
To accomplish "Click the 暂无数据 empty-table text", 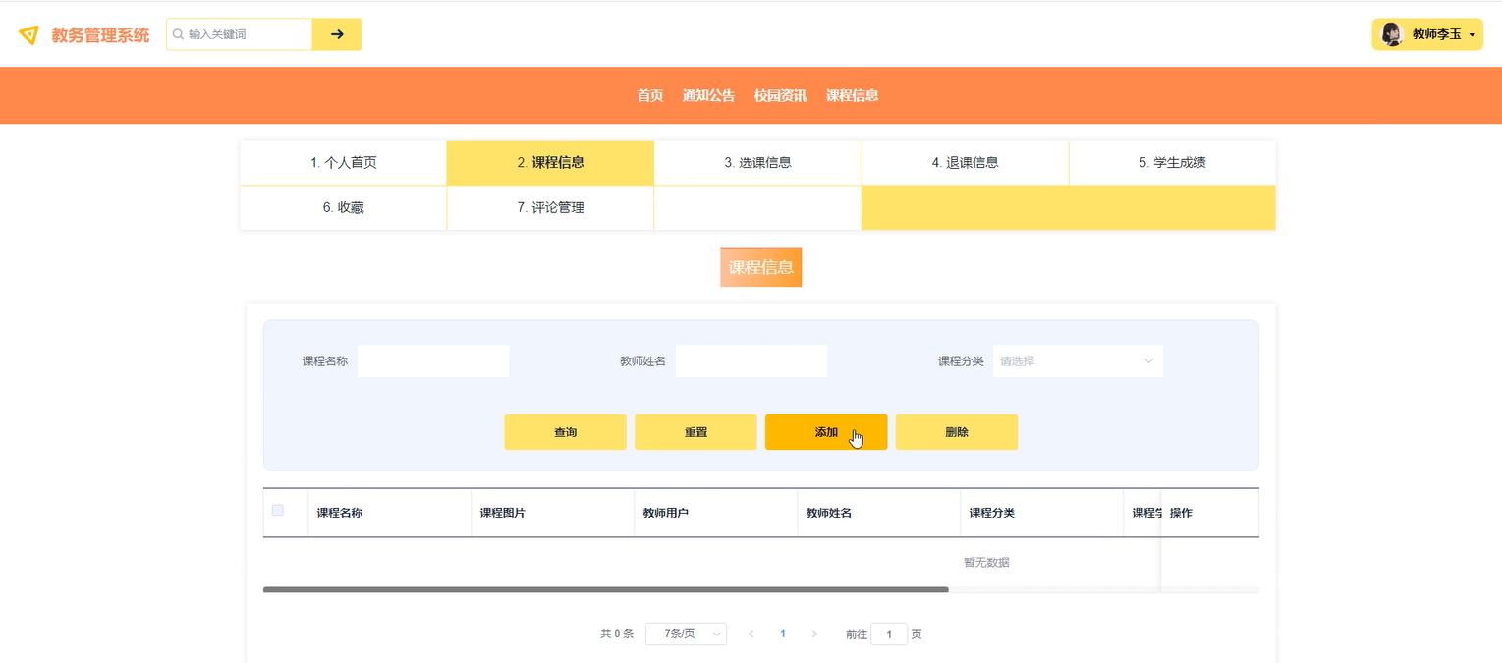I will [x=986, y=563].
